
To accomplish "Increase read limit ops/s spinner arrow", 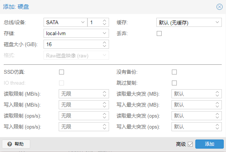I will [104, 114].
